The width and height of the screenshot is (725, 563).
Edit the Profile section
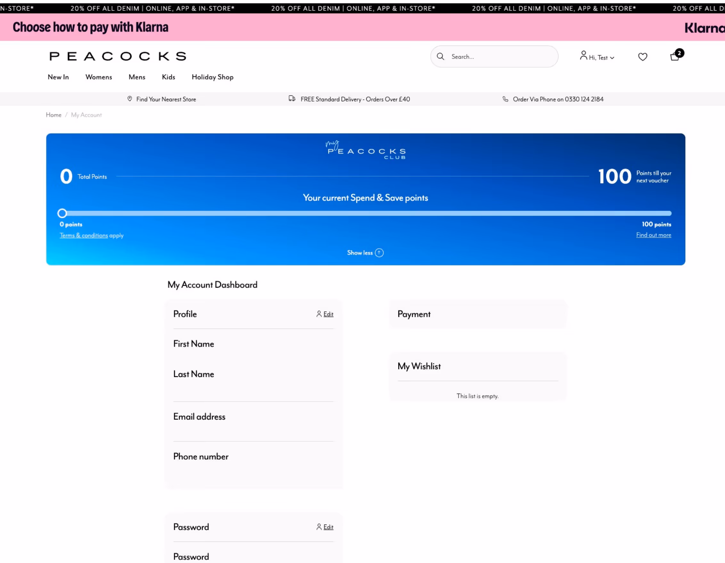(328, 314)
